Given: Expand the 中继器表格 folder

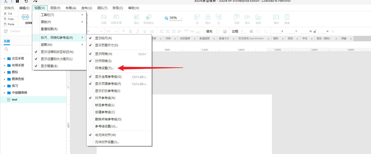Looking at the screenshot, I should tap(5, 93).
